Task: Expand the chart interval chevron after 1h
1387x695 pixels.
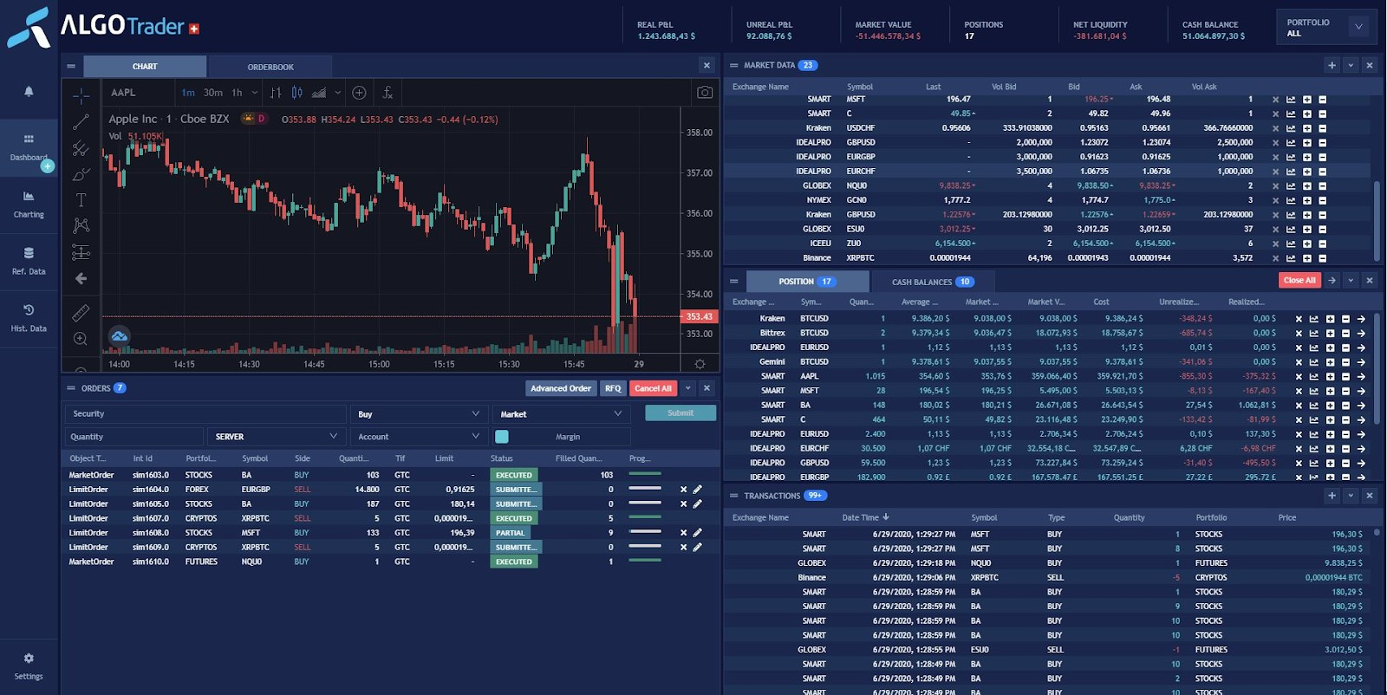Action: click(x=255, y=93)
